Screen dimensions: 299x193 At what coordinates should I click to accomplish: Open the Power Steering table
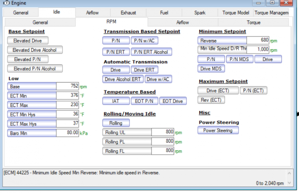coord(218,131)
